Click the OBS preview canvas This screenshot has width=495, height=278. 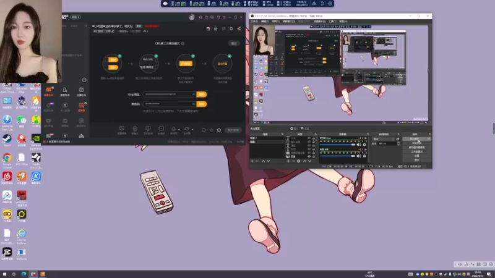[x=341, y=75]
